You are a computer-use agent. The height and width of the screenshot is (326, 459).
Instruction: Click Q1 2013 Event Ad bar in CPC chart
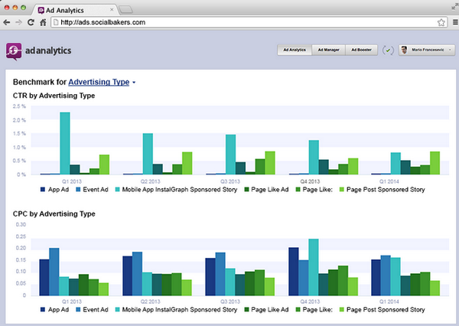(x=54, y=272)
